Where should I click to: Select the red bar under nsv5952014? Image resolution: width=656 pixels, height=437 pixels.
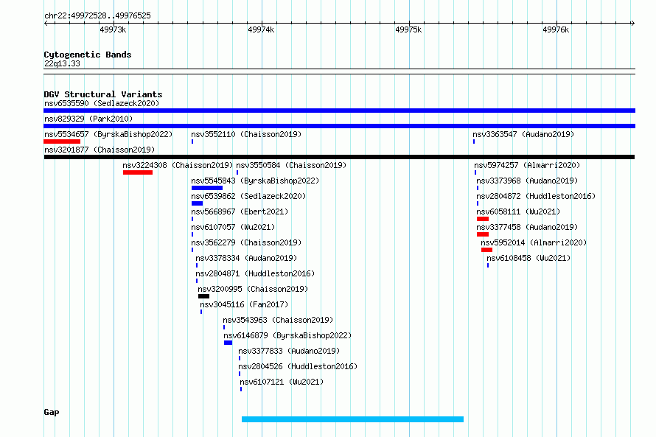point(486,250)
